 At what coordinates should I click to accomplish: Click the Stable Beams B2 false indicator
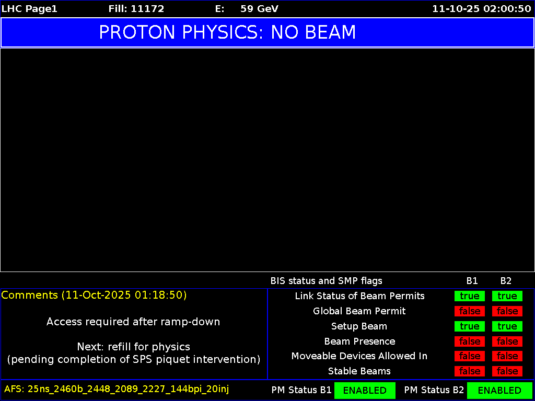506,371
